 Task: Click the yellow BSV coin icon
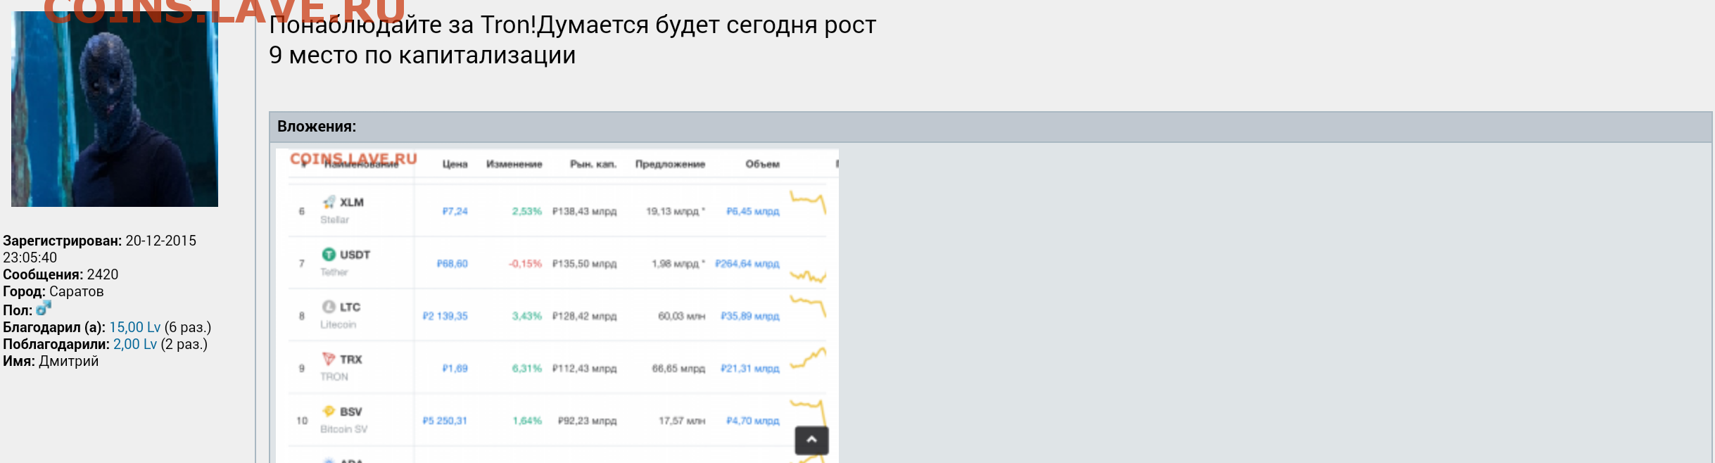coord(329,411)
